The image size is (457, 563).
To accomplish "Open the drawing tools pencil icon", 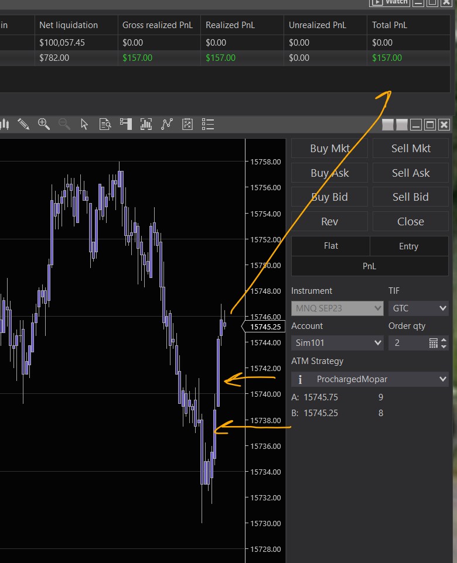I will pos(23,124).
